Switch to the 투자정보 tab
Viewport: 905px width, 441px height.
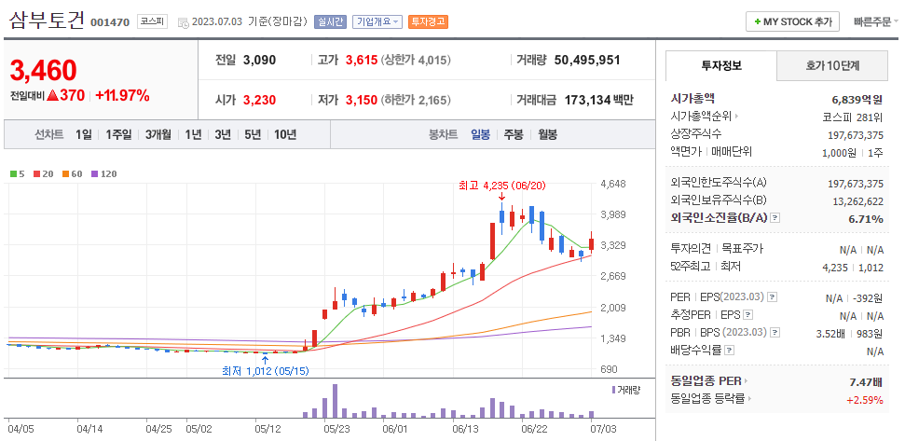[721, 66]
